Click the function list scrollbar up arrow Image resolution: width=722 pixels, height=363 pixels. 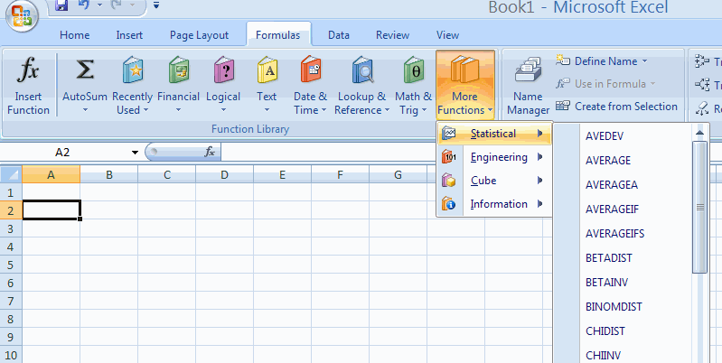pyautogui.click(x=699, y=132)
